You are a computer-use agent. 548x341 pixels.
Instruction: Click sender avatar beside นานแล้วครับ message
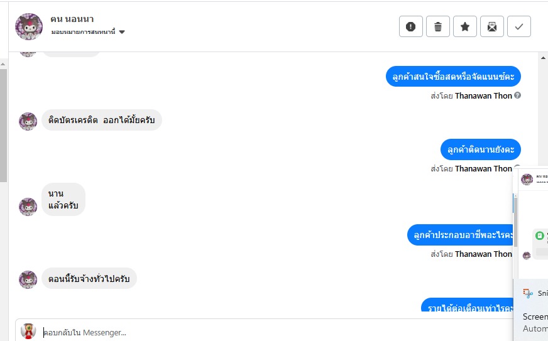pos(28,207)
